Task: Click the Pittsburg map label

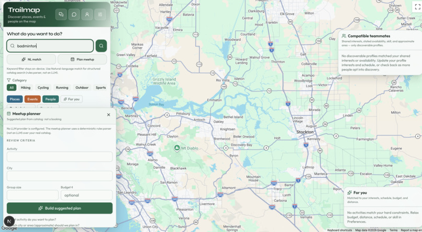Action: (183, 113)
